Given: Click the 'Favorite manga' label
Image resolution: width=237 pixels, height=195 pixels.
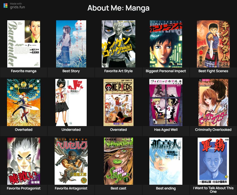Looking at the screenshot, I should point(24,71).
